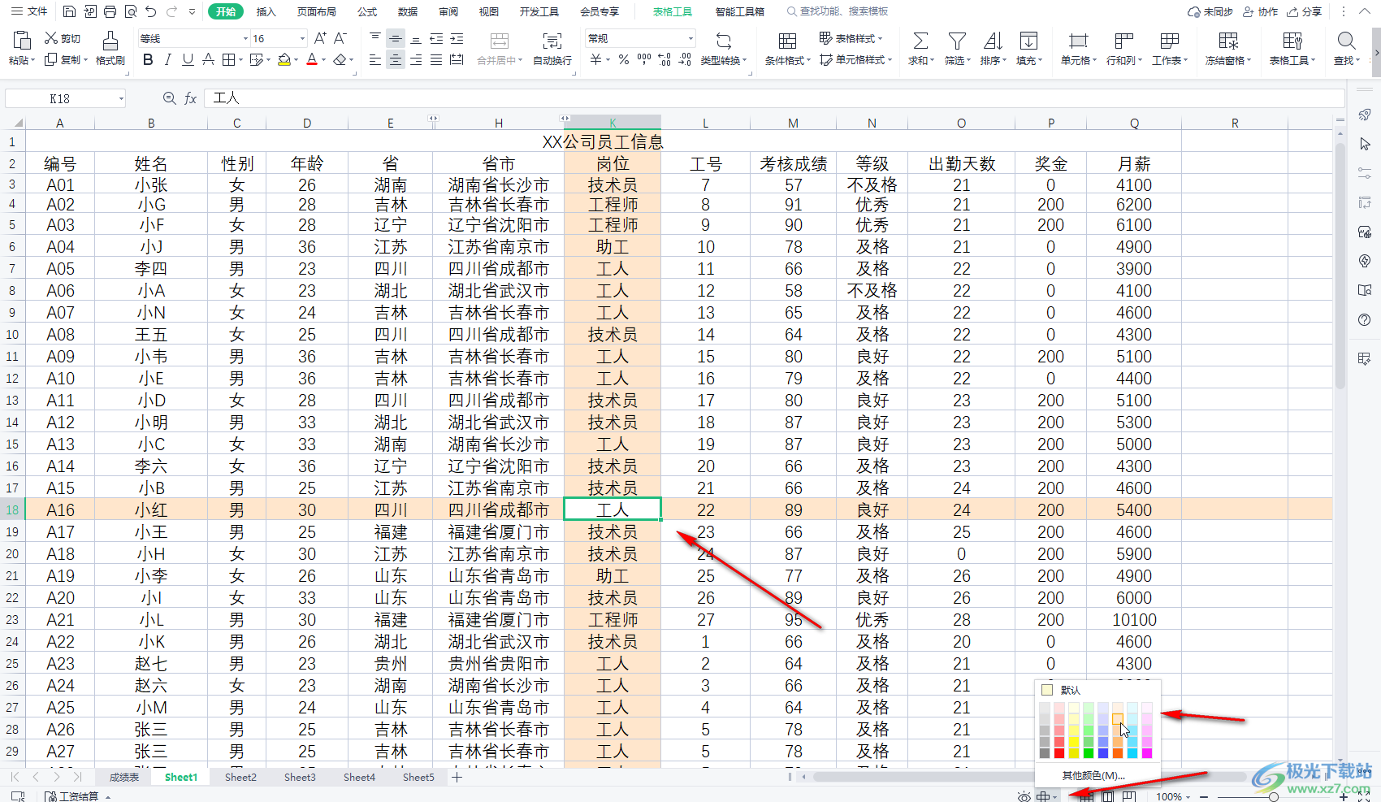
Task: Open the File (文件) menu
Action: [29, 11]
